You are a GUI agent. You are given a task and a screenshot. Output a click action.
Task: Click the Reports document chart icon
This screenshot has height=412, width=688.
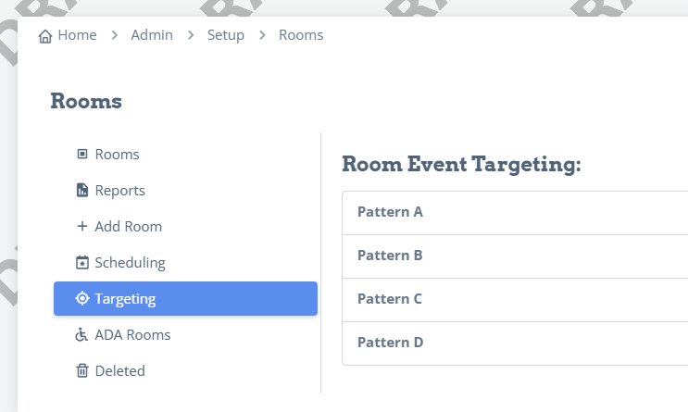point(82,190)
